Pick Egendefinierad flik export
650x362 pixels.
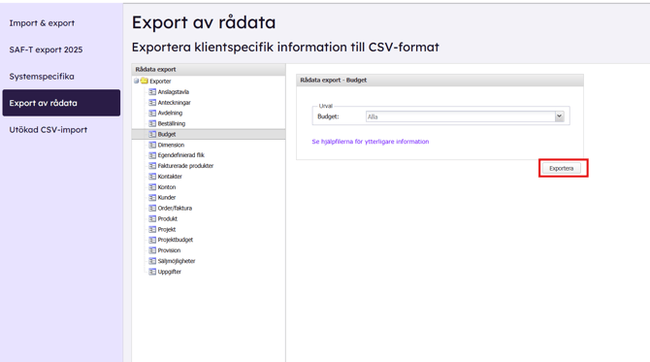[x=181, y=155]
